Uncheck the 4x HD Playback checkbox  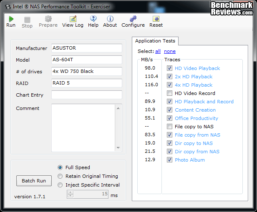(x=169, y=85)
